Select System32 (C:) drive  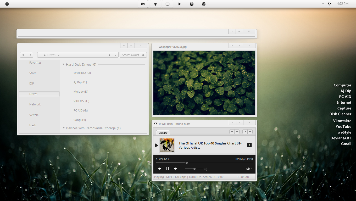point(82,73)
